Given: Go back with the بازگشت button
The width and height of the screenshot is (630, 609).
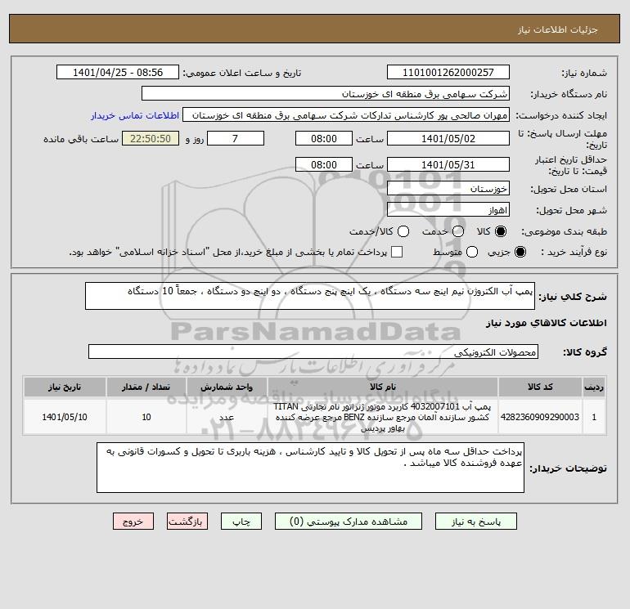Looking at the screenshot, I should click(x=187, y=522).
